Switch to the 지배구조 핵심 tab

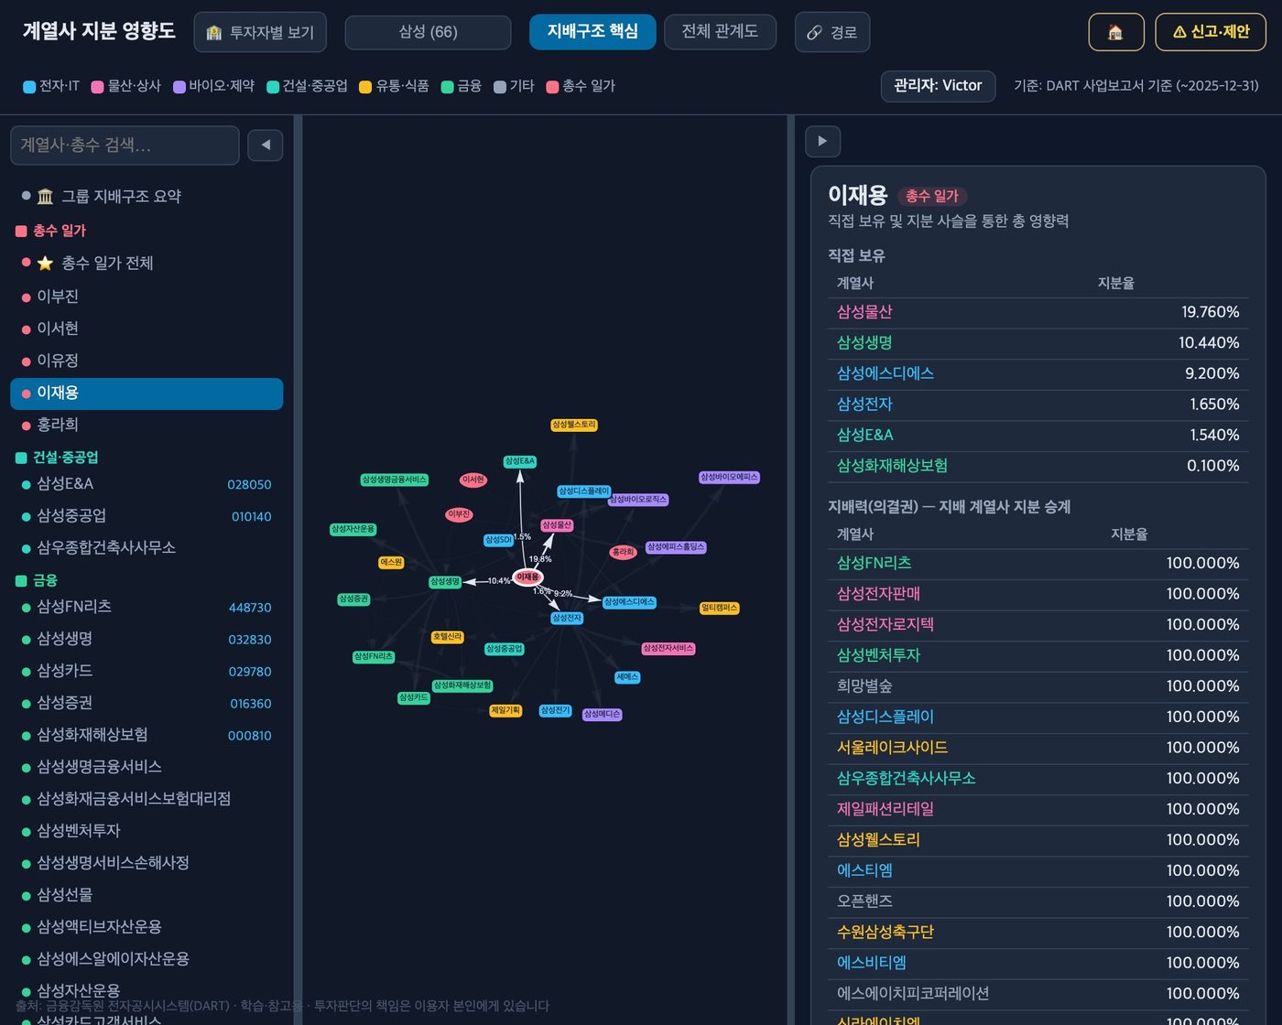click(x=592, y=31)
